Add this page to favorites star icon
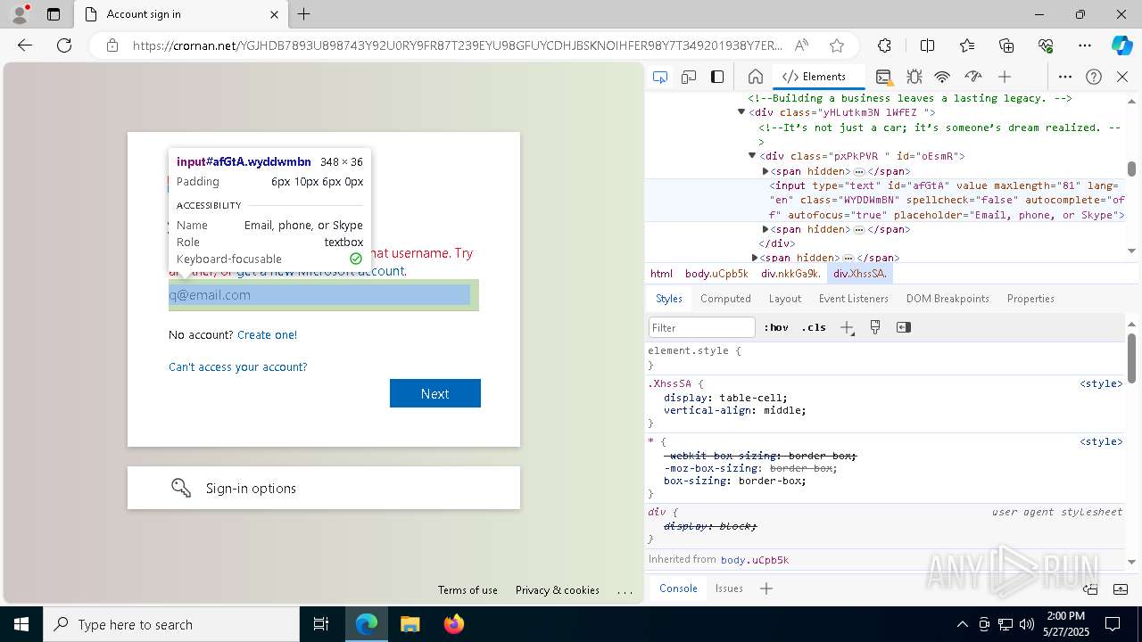This screenshot has height=642, width=1142. (x=836, y=45)
